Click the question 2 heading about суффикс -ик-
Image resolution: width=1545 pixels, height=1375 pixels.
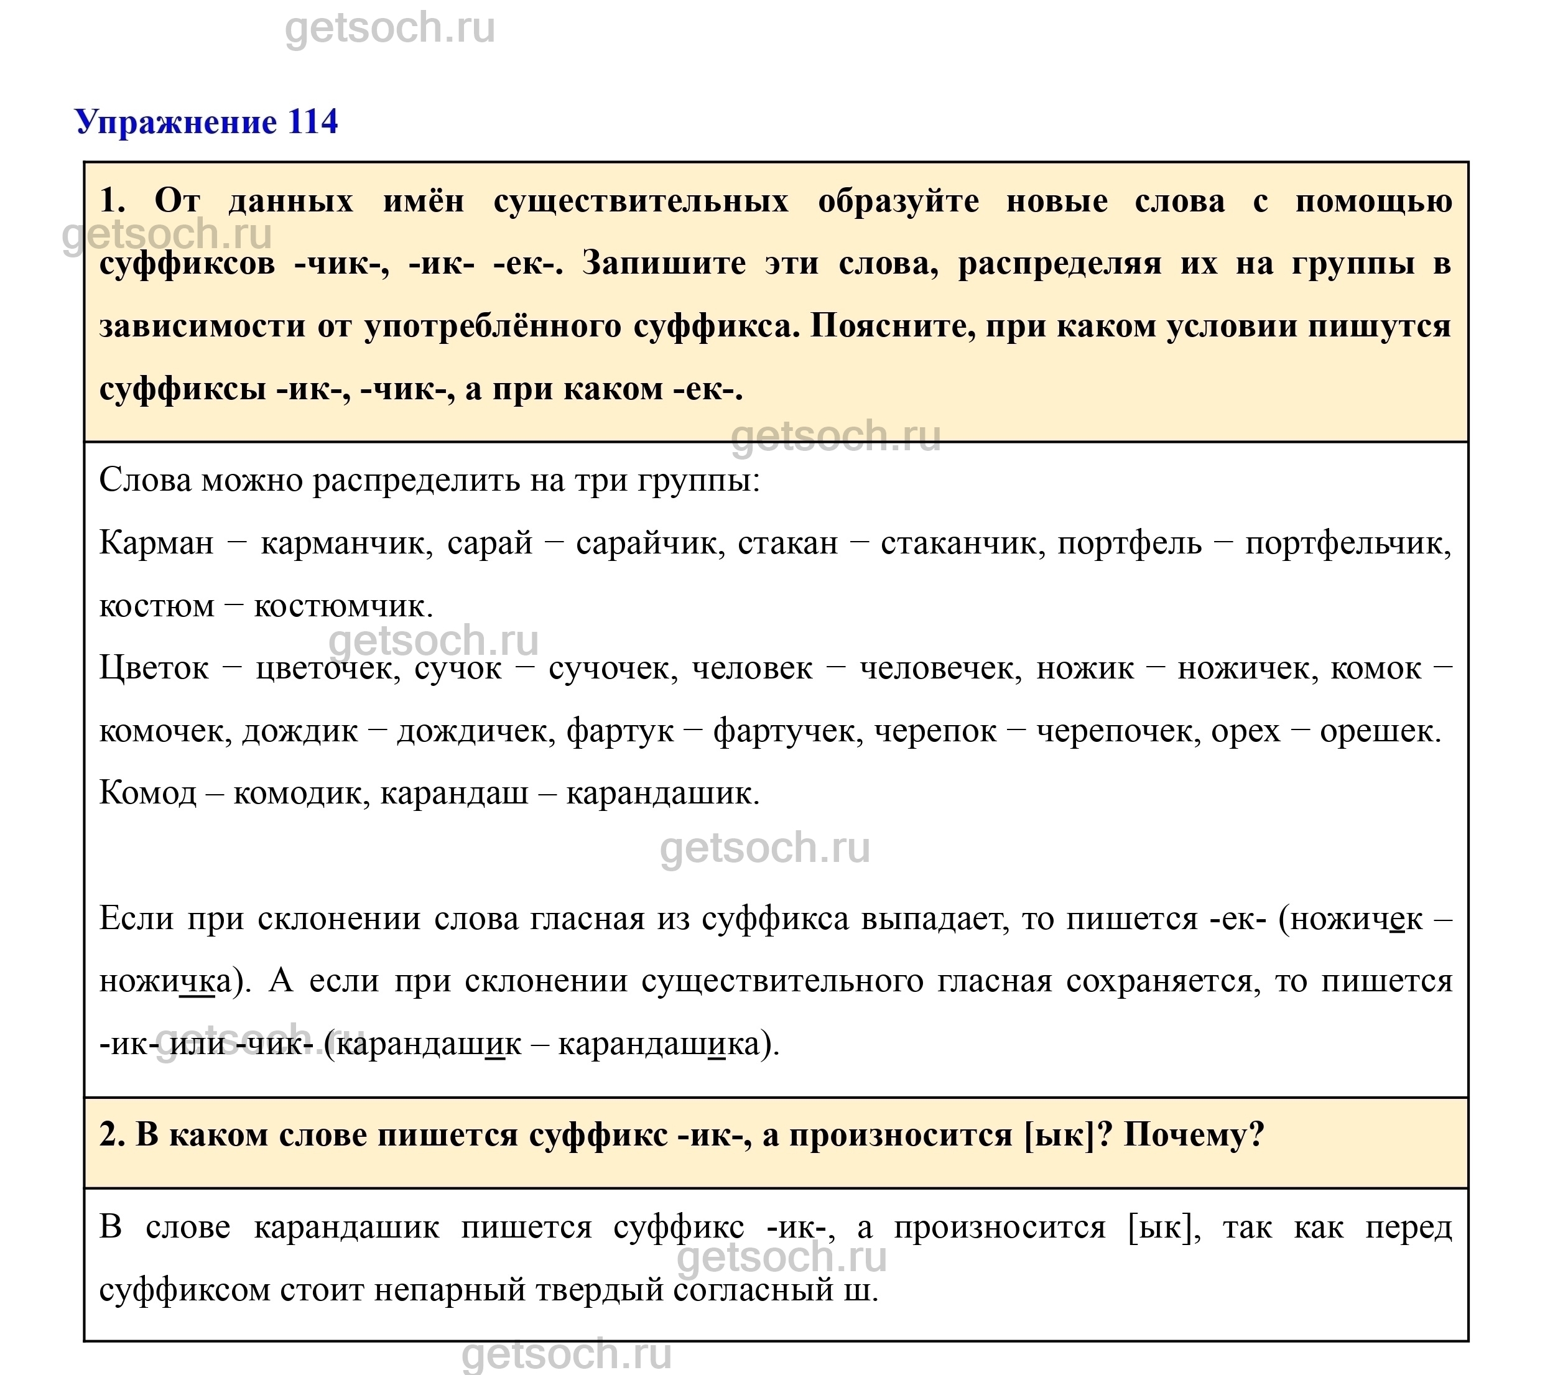point(682,1136)
